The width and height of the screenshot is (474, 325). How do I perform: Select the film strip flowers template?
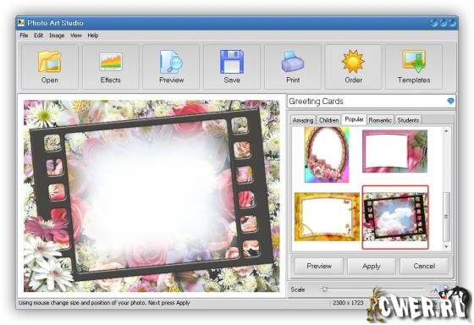pyautogui.click(x=395, y=217)
